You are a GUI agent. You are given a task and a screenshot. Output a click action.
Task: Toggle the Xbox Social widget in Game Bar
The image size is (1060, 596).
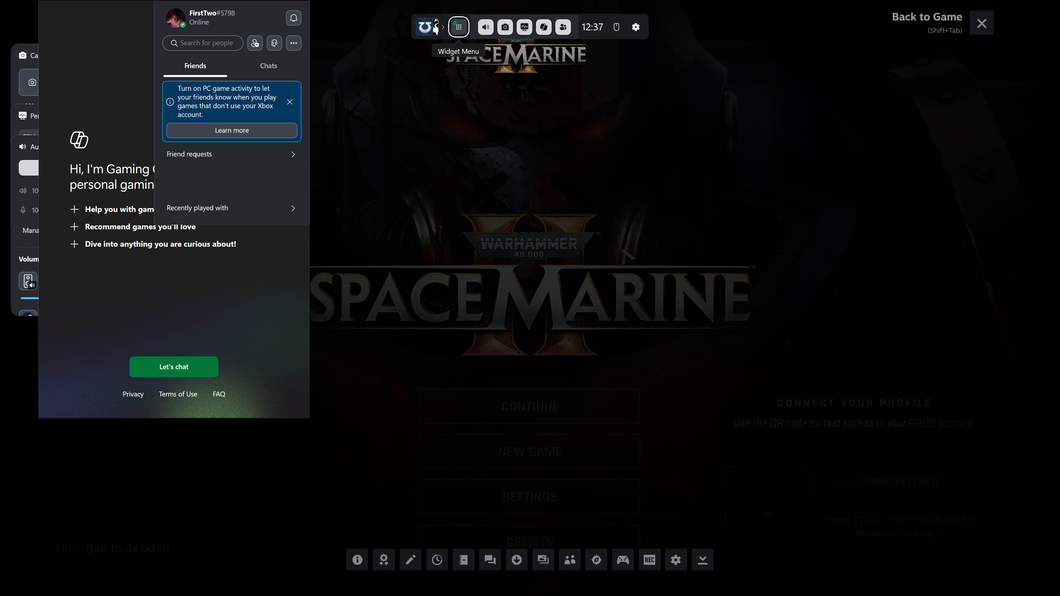(563, 27)
